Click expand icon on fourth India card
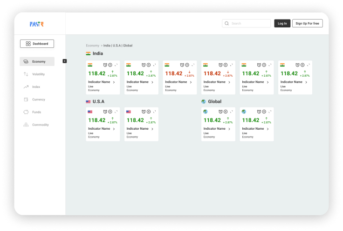Screen dimensions: 343x231 232,65
